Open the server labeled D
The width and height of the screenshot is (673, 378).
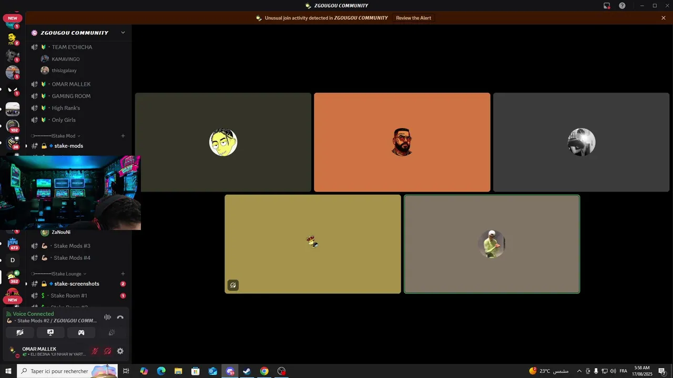coord(13,260)
